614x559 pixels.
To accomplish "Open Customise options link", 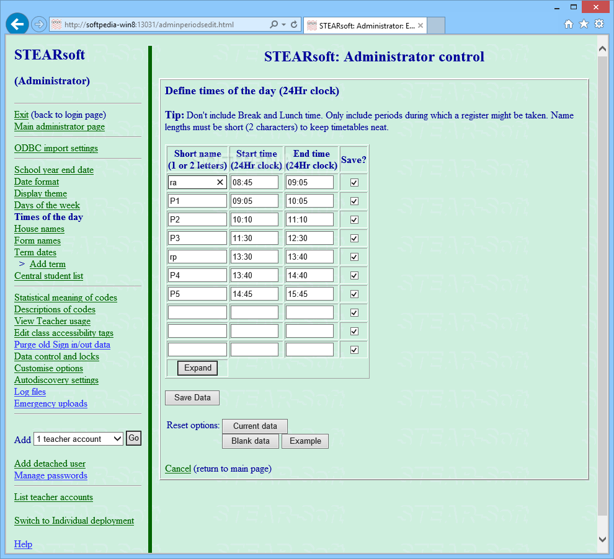I will coord(48,368).
